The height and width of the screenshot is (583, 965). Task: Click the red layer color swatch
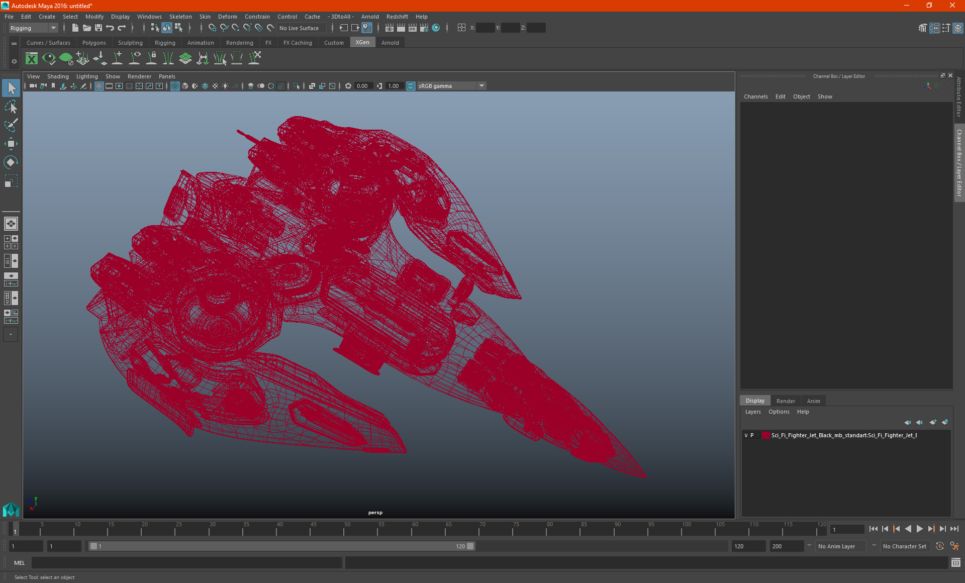pos(765,435)
